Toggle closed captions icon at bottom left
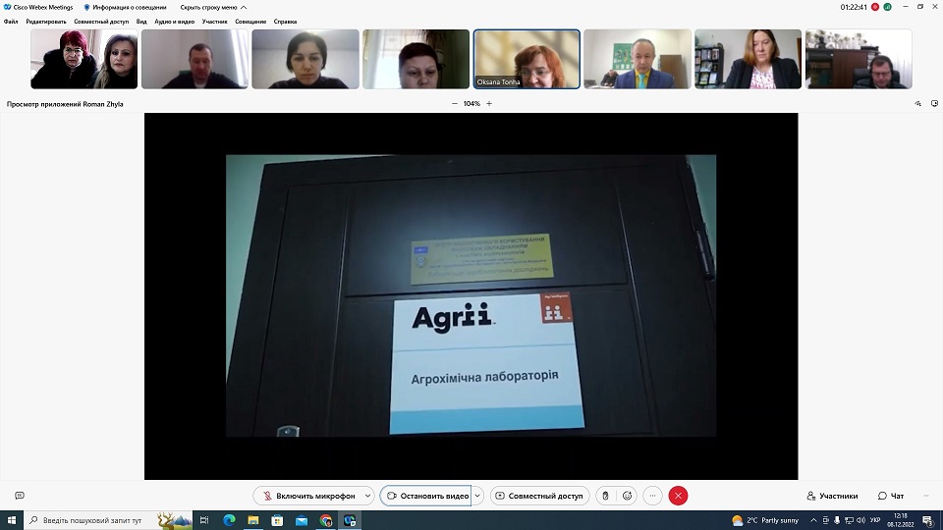This screenshot has width=943, height=530. tap(20, 496)
